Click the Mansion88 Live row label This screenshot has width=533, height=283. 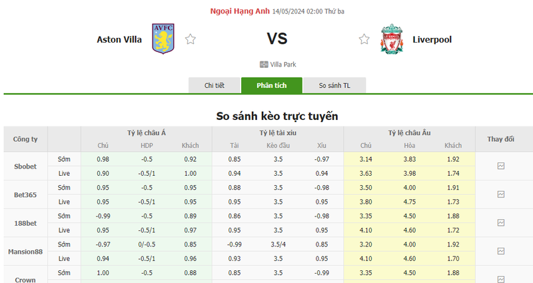[x=64, y=258]
